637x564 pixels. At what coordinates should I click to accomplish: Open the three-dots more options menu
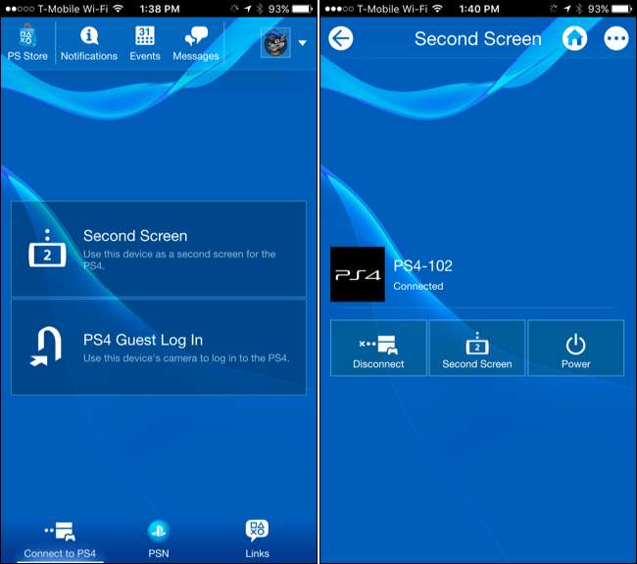(615, 39)
